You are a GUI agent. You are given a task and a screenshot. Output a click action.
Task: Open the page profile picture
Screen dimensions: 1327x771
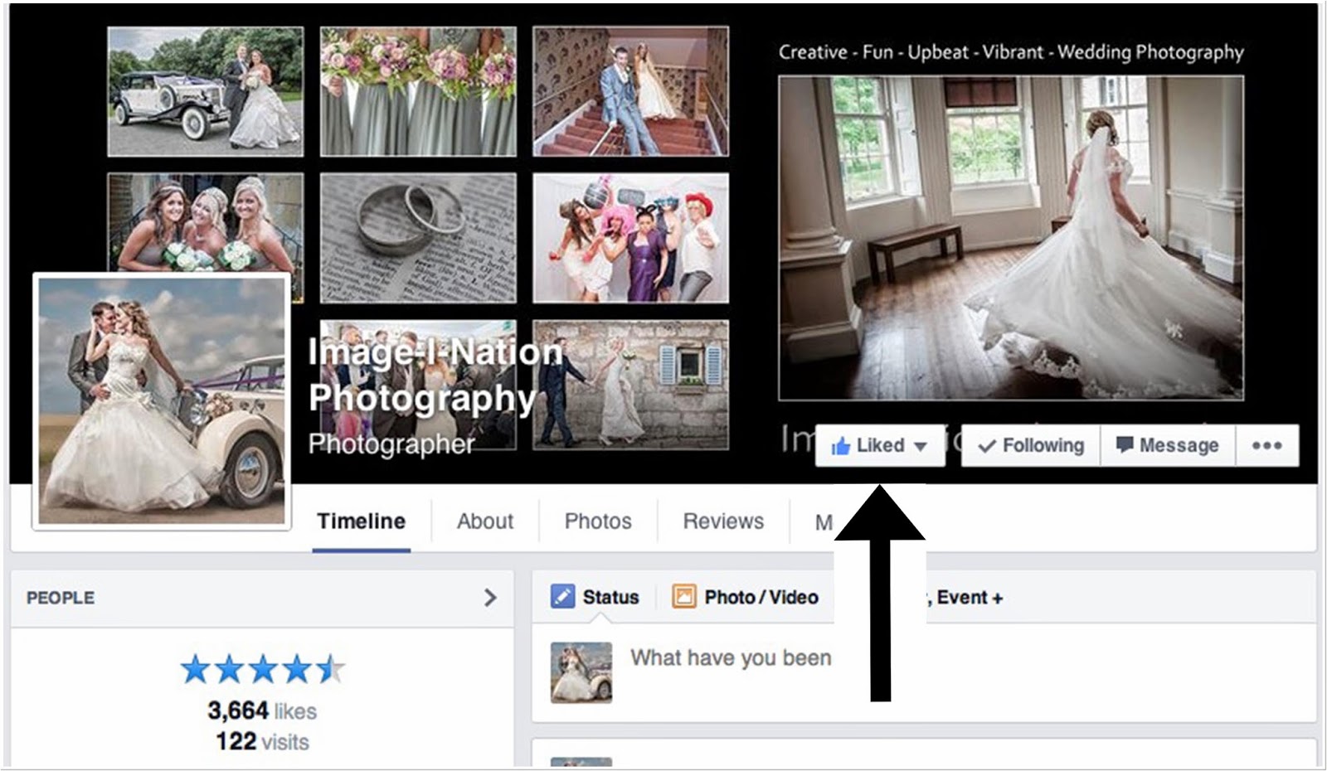point(162,401)
